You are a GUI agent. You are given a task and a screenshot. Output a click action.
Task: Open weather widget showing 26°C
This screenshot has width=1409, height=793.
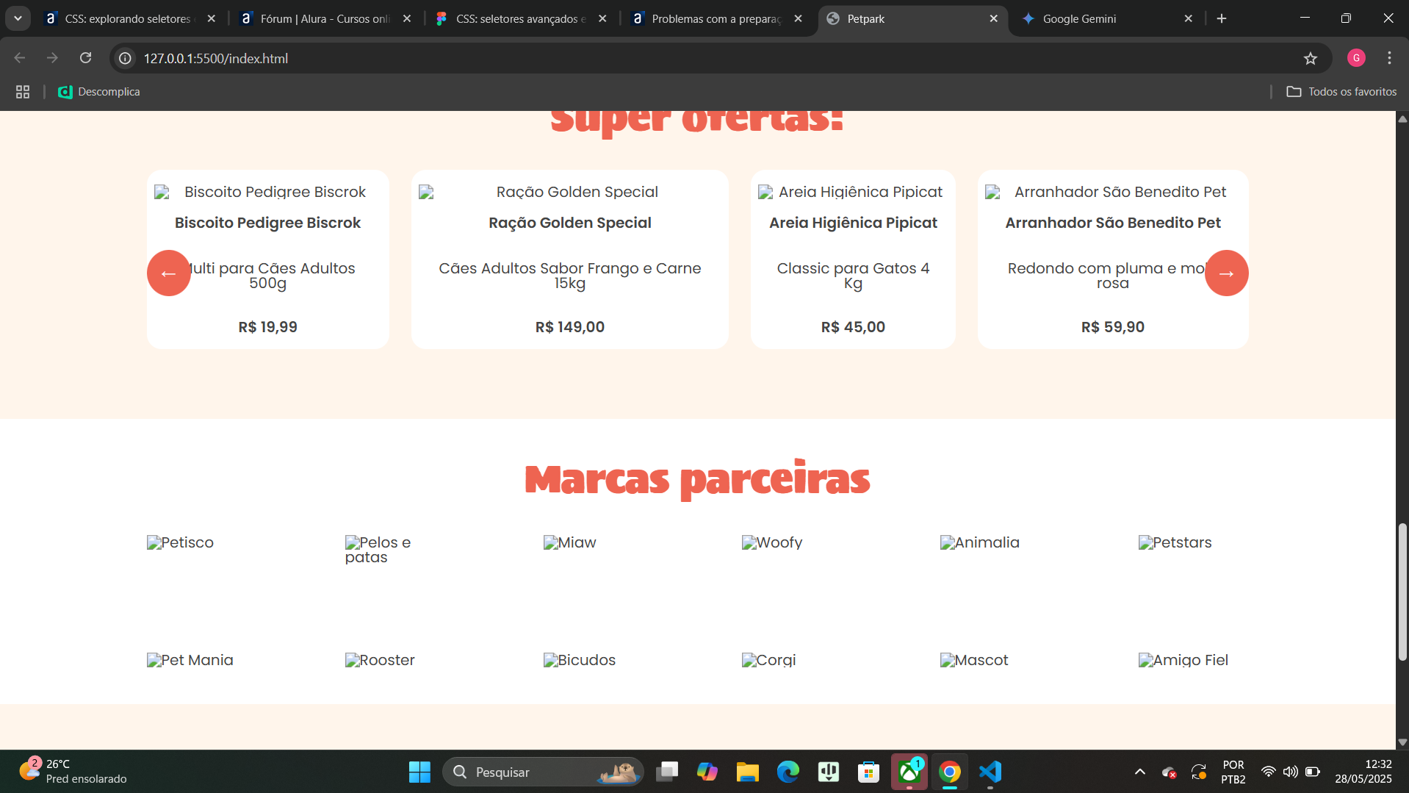click(73, 772)
